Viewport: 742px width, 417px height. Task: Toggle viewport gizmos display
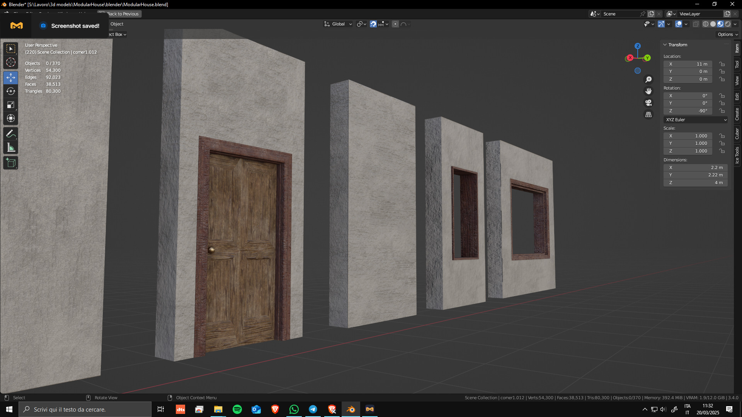click(x=661, y=24)
